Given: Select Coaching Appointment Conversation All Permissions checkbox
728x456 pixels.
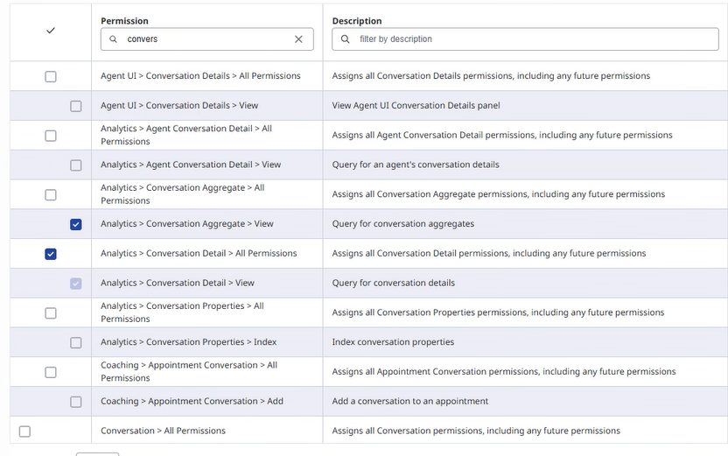Looking at the screenshot, I should [51, 372].
